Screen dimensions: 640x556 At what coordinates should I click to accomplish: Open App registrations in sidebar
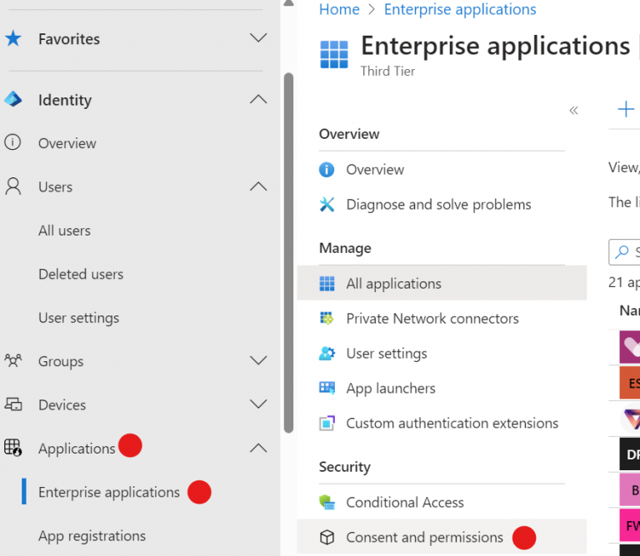pyautogui.click(x=92, y=536)
